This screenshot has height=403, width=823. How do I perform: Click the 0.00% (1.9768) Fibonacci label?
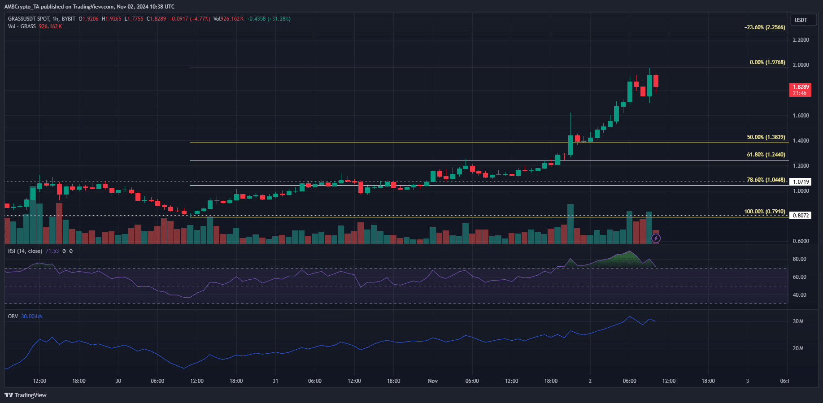[x=767, y=62]
